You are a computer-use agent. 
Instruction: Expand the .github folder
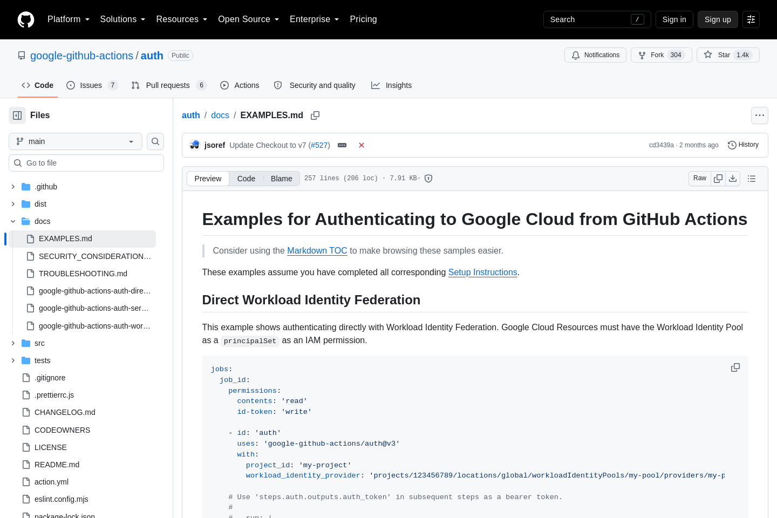tap(13, 187)
